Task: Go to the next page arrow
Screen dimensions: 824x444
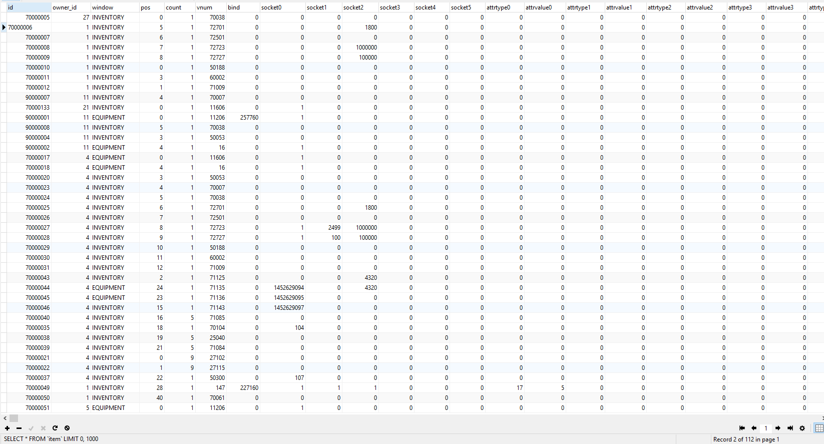Action: click(778, 428)
